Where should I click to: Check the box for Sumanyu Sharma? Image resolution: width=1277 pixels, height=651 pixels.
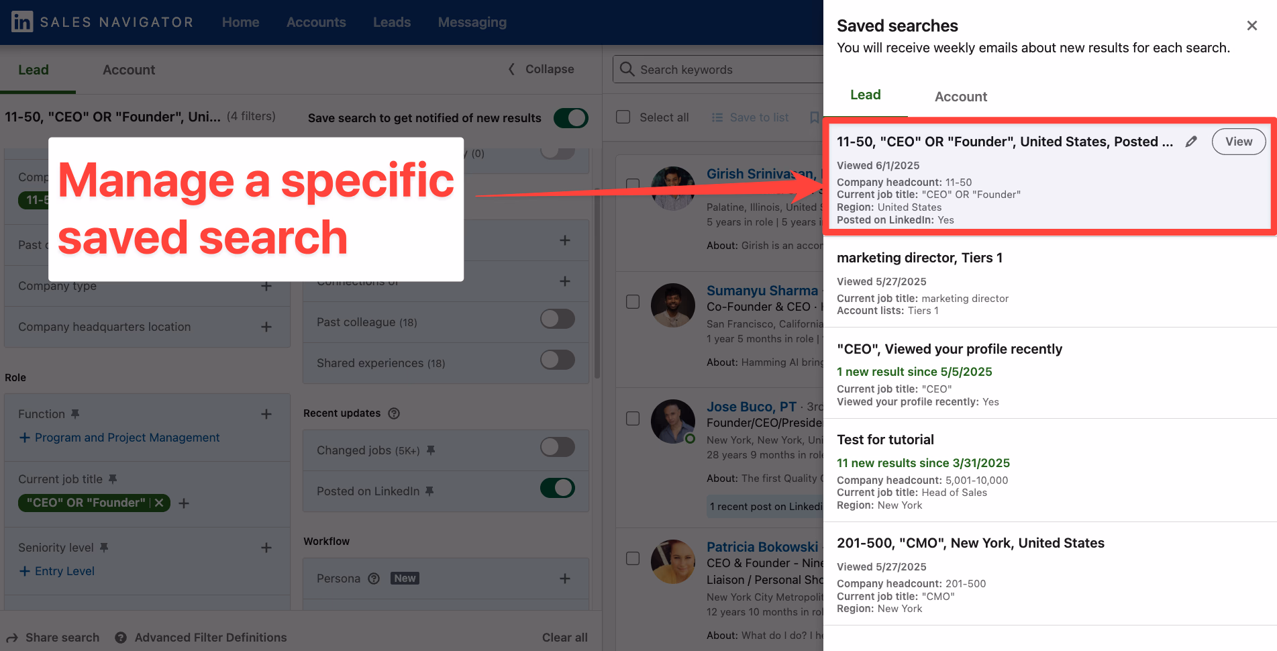[633, 301]
